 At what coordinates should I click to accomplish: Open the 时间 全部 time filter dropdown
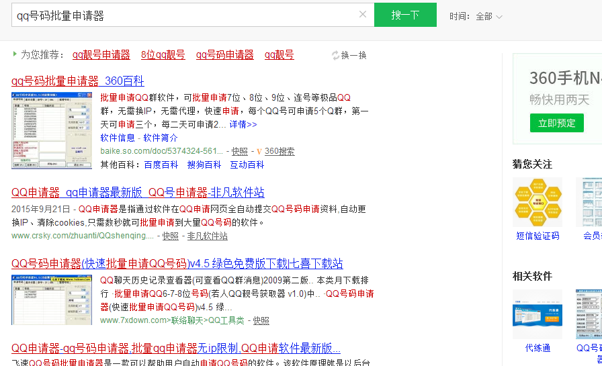click(488, 17)
